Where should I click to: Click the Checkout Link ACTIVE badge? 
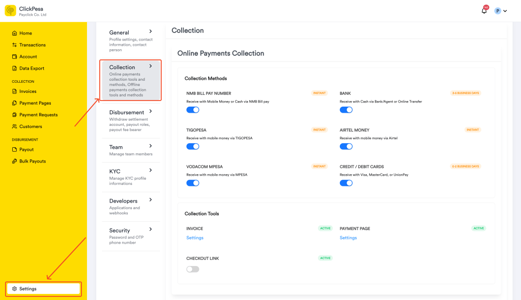point(325,258)
